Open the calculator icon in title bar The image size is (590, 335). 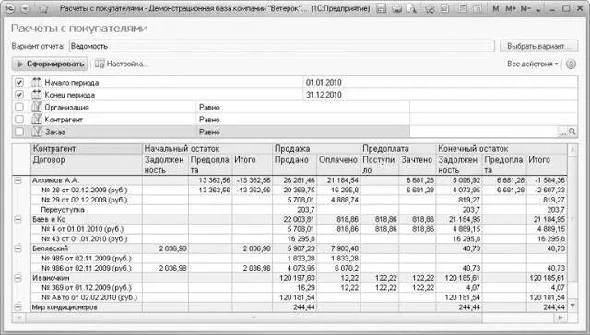[x=464, y=8]
